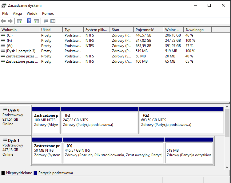Click the Forward arrow in the toolbar
This screenshot has height=183, width=231.
pyautogui.click(x=10, y=21)
